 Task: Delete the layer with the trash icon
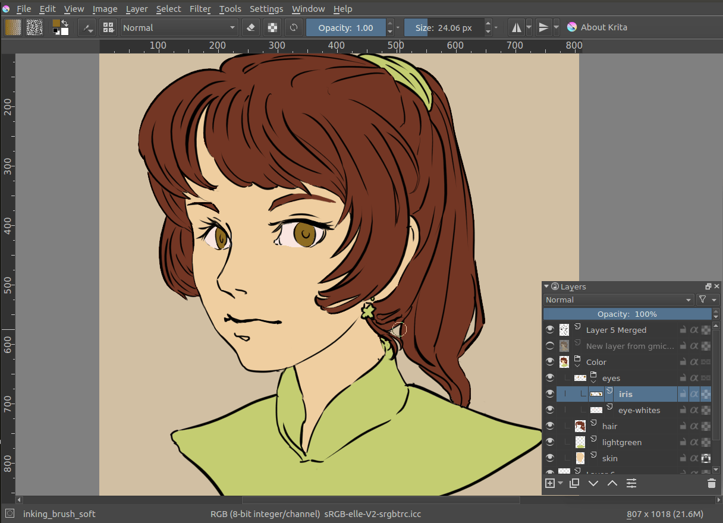(x=712, y=483)
